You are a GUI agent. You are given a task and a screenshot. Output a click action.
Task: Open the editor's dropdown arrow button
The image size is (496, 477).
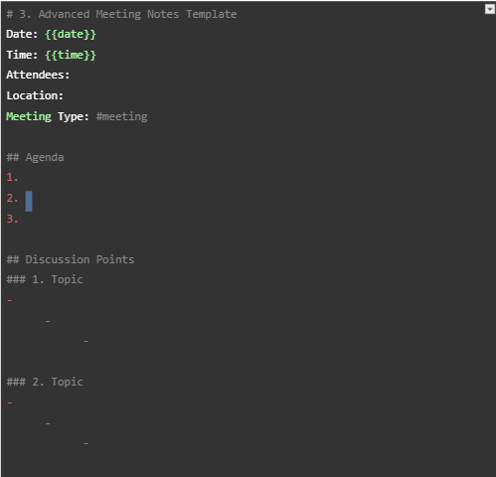pos(490,9)
